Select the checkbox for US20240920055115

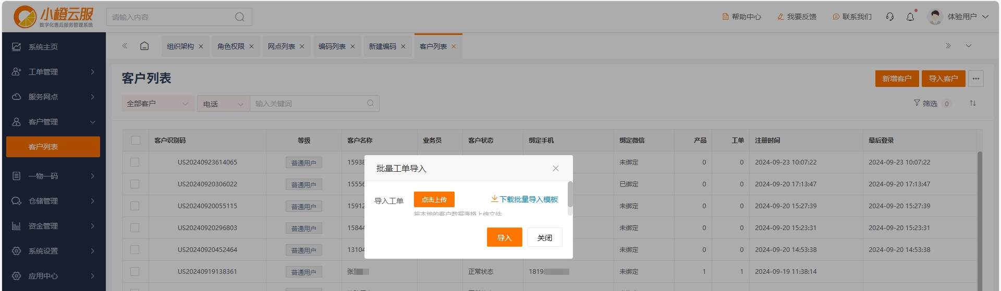135,206
